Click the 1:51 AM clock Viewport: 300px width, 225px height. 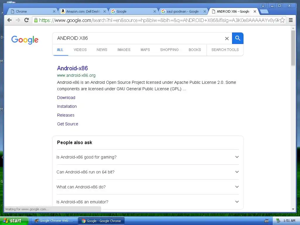(289, 221)
